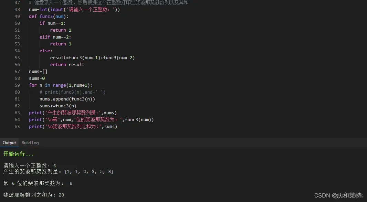Click line number 65 in gutter
The image size is (367, 202).
(17, 126)
